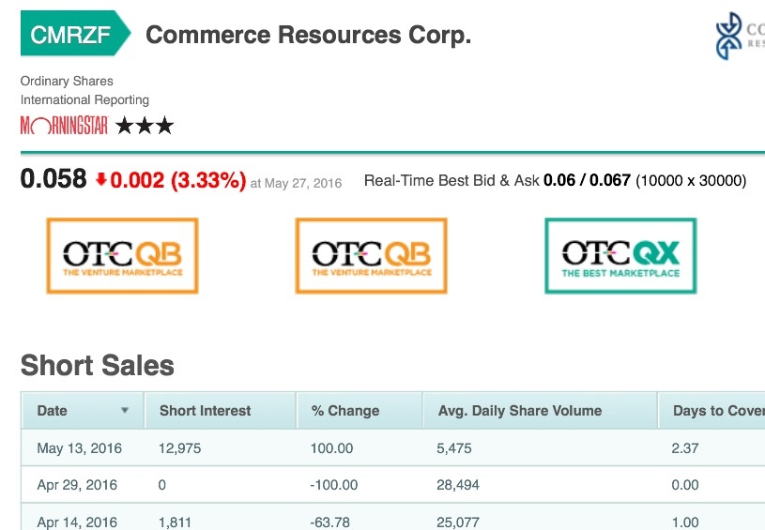Sort by Short Interest column header
This screenshot has width=765, height=530.
[x=206, y=411]
